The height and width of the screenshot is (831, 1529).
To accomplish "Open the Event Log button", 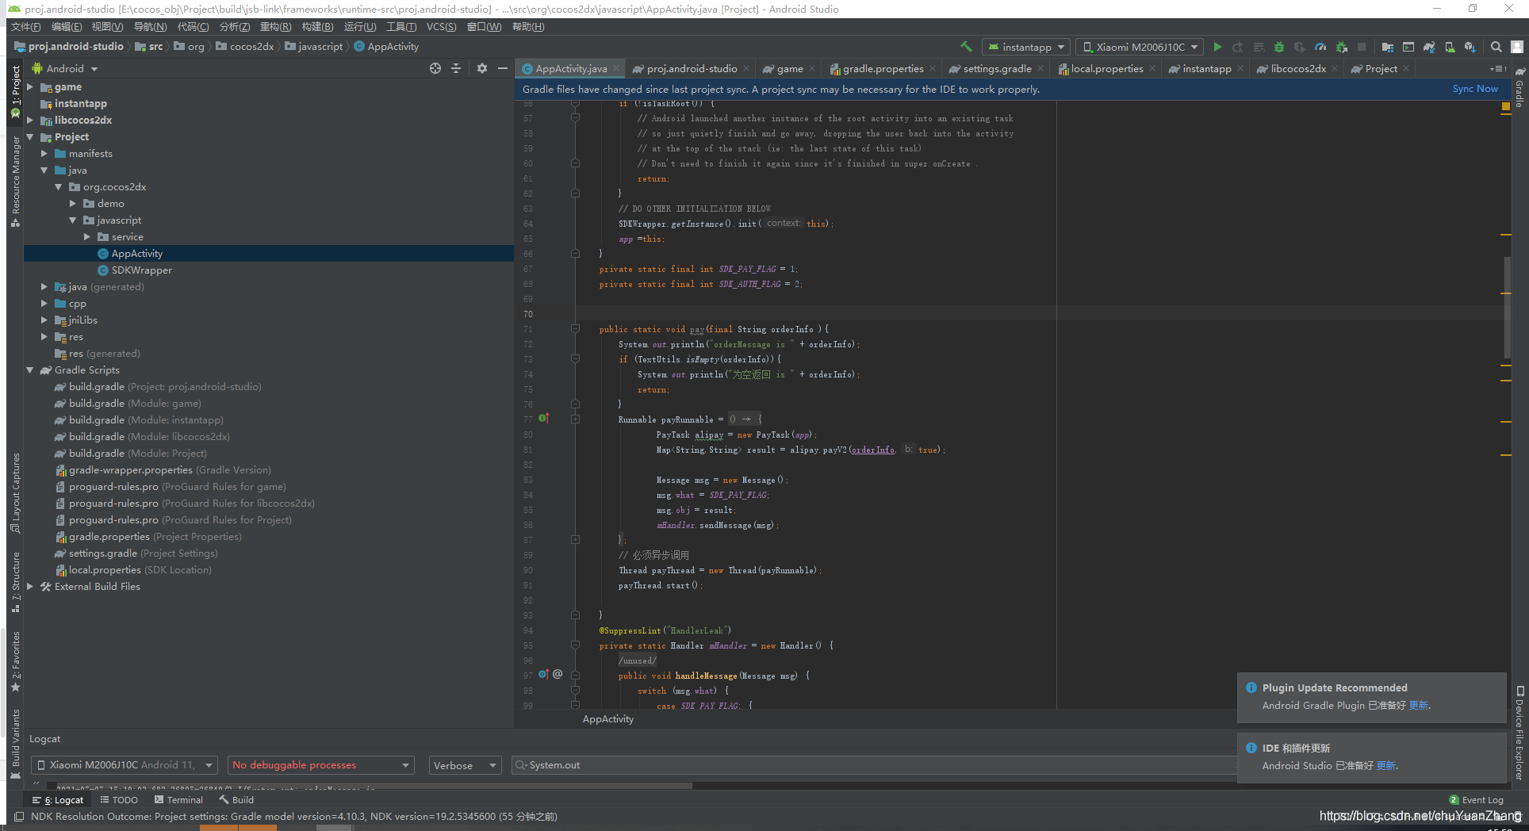I will click(1476, 800).
